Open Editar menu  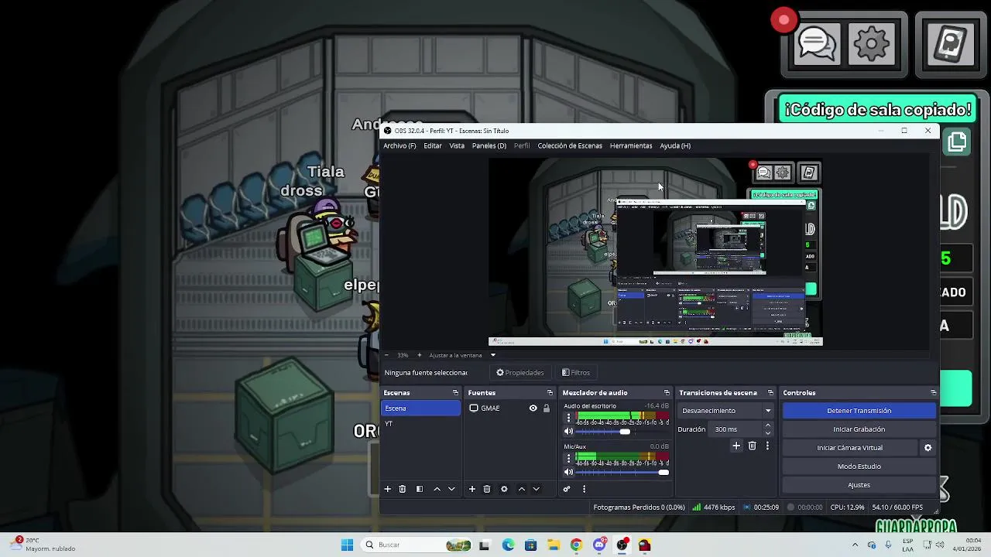[433, 145]
